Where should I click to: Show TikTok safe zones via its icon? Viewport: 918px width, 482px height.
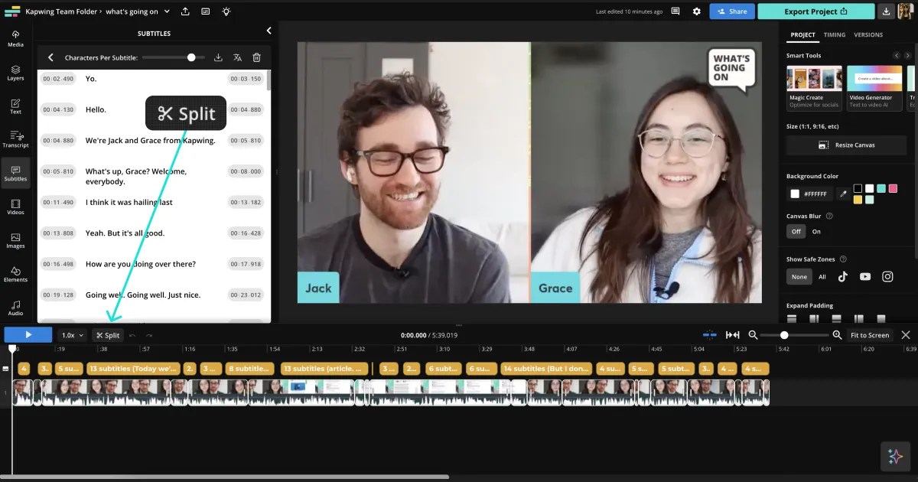pyautogui.click(x=842, y=276)
